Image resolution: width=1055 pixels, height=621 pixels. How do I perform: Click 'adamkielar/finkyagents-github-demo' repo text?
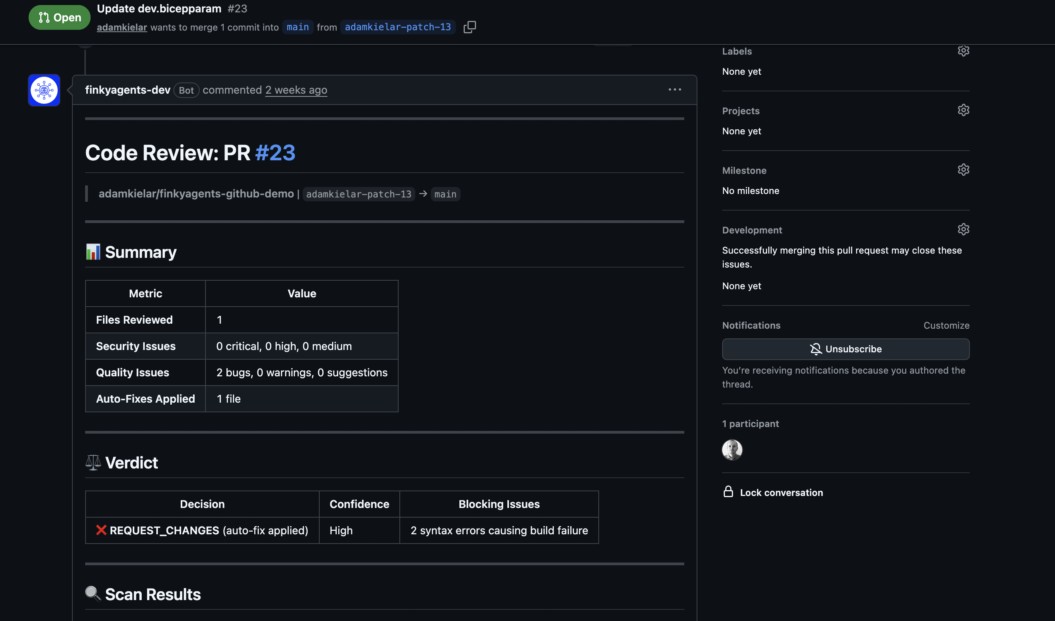pos(196,194)
